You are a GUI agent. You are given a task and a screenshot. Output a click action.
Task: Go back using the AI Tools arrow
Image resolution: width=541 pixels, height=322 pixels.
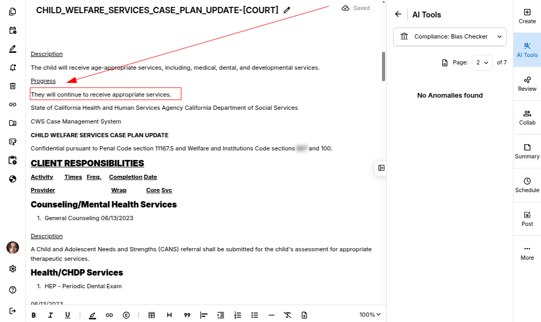(x=398, y=15)
